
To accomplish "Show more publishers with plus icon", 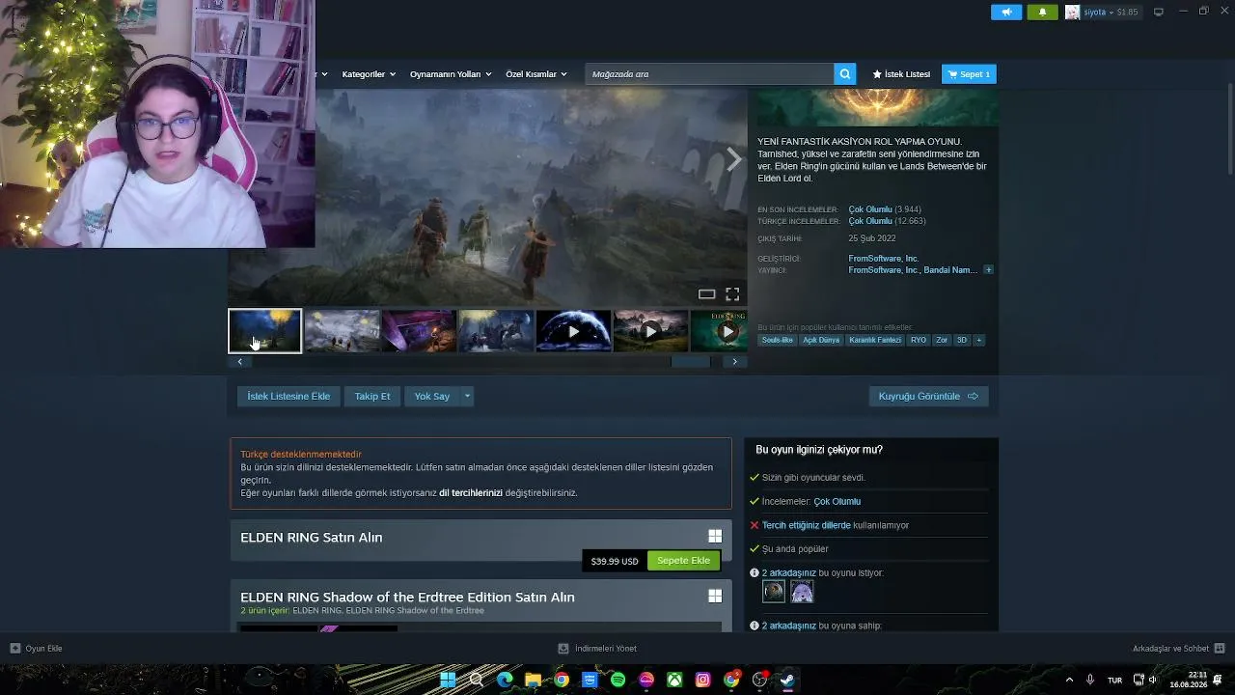I will coord(988,270).
